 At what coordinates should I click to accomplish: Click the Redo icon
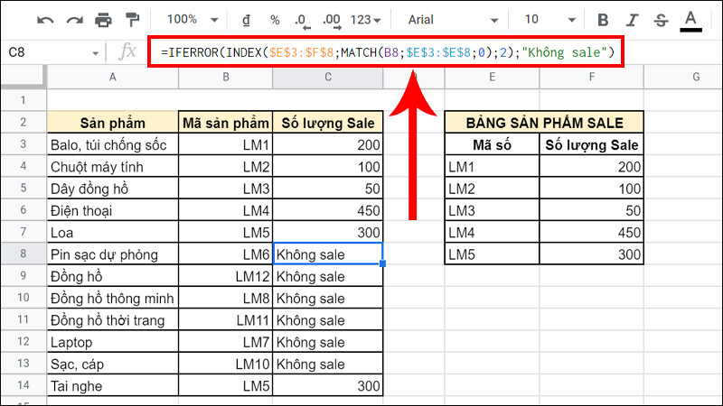pos(75,20)
